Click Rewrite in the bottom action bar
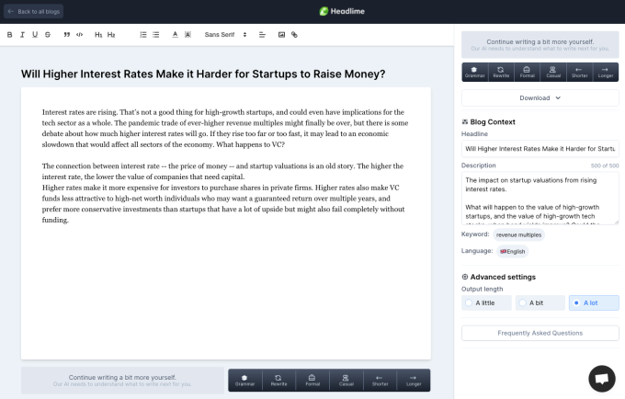Image resolution: width=625 pixels, height=399 pixels. click(278, 381)
